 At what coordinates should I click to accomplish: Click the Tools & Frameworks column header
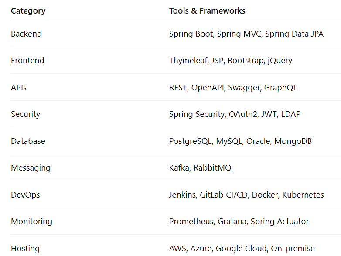click(x=207, y=11)
